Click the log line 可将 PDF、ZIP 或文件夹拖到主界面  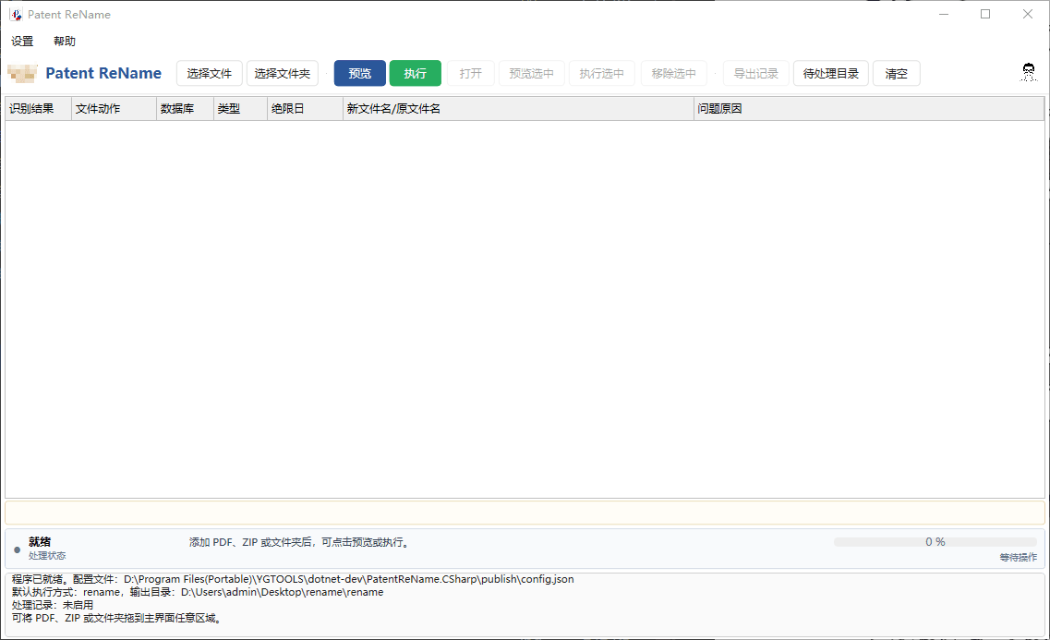click(x=116, y=618)
